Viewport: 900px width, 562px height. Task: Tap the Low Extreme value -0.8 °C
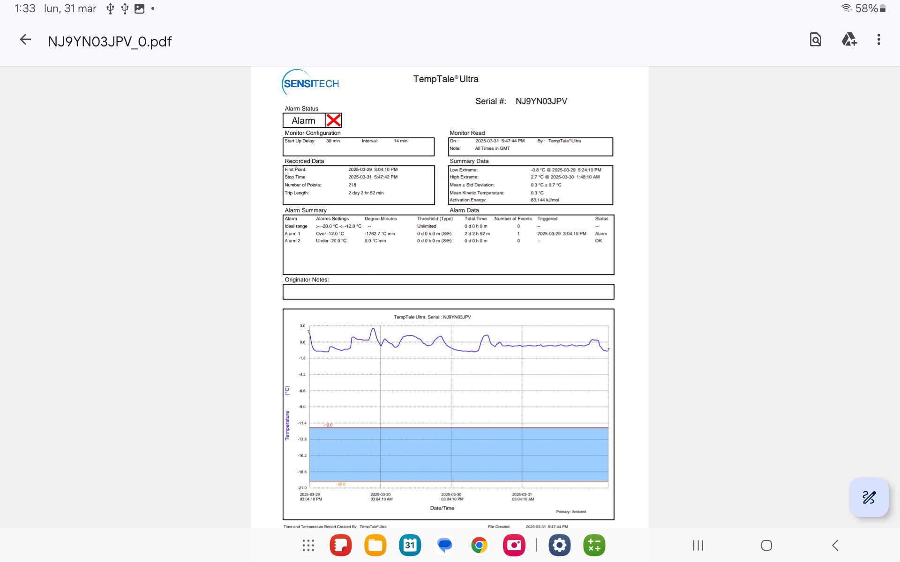click(538, 170)
